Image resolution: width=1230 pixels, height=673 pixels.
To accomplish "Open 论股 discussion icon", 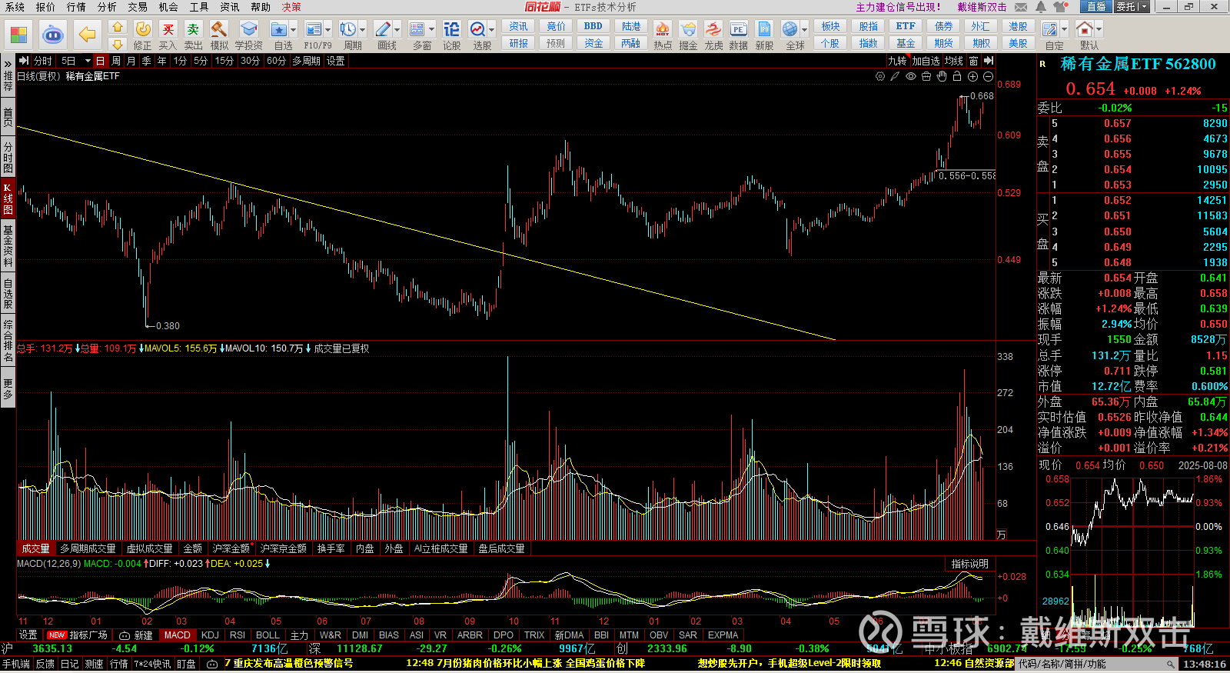I will coord(452,35).
